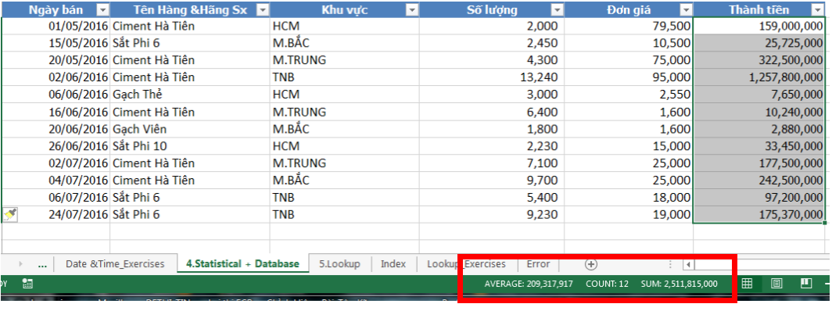Select the quantity cell 7,100
The width and height of the screenshot is (832, 311).
click(492, 163)
